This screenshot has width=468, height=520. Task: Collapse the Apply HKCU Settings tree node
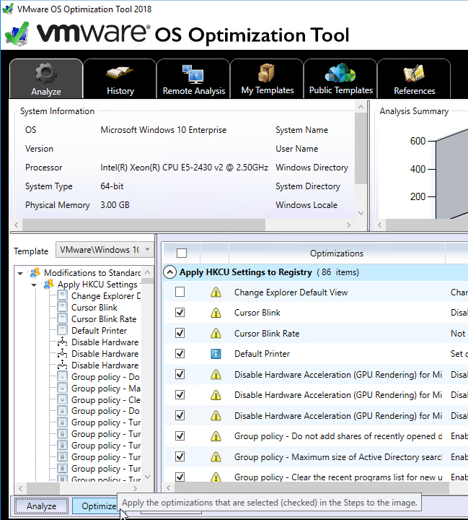[x=34, y=285]
